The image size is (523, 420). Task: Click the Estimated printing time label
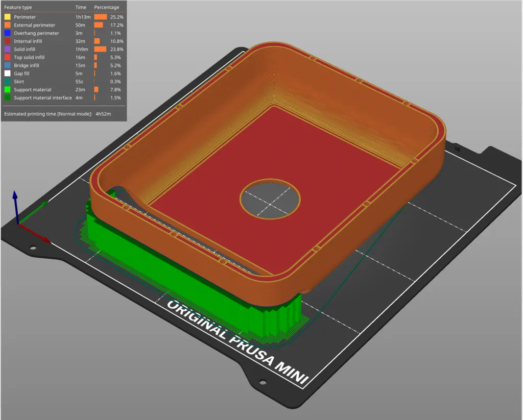tap(48, 114)
